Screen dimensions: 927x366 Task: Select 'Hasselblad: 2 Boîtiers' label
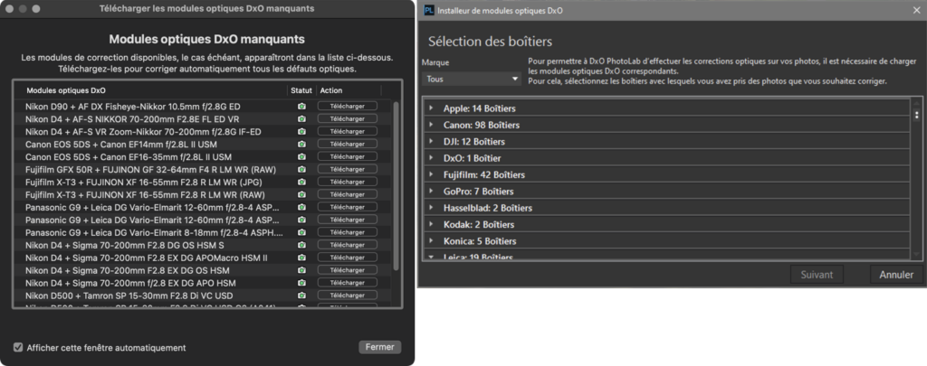point(488,208)
